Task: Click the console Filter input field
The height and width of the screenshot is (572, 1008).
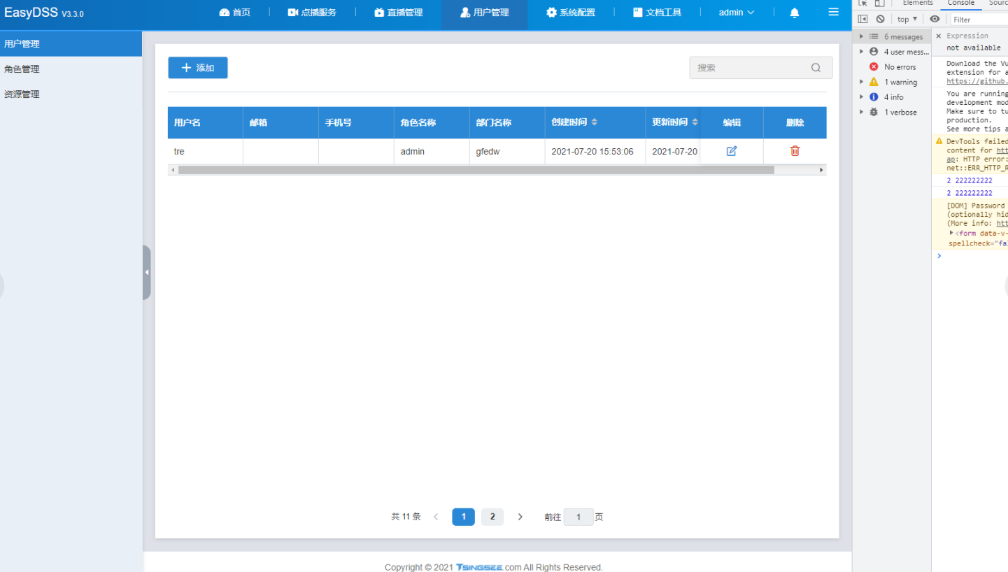Action: (x=979, y=20)
